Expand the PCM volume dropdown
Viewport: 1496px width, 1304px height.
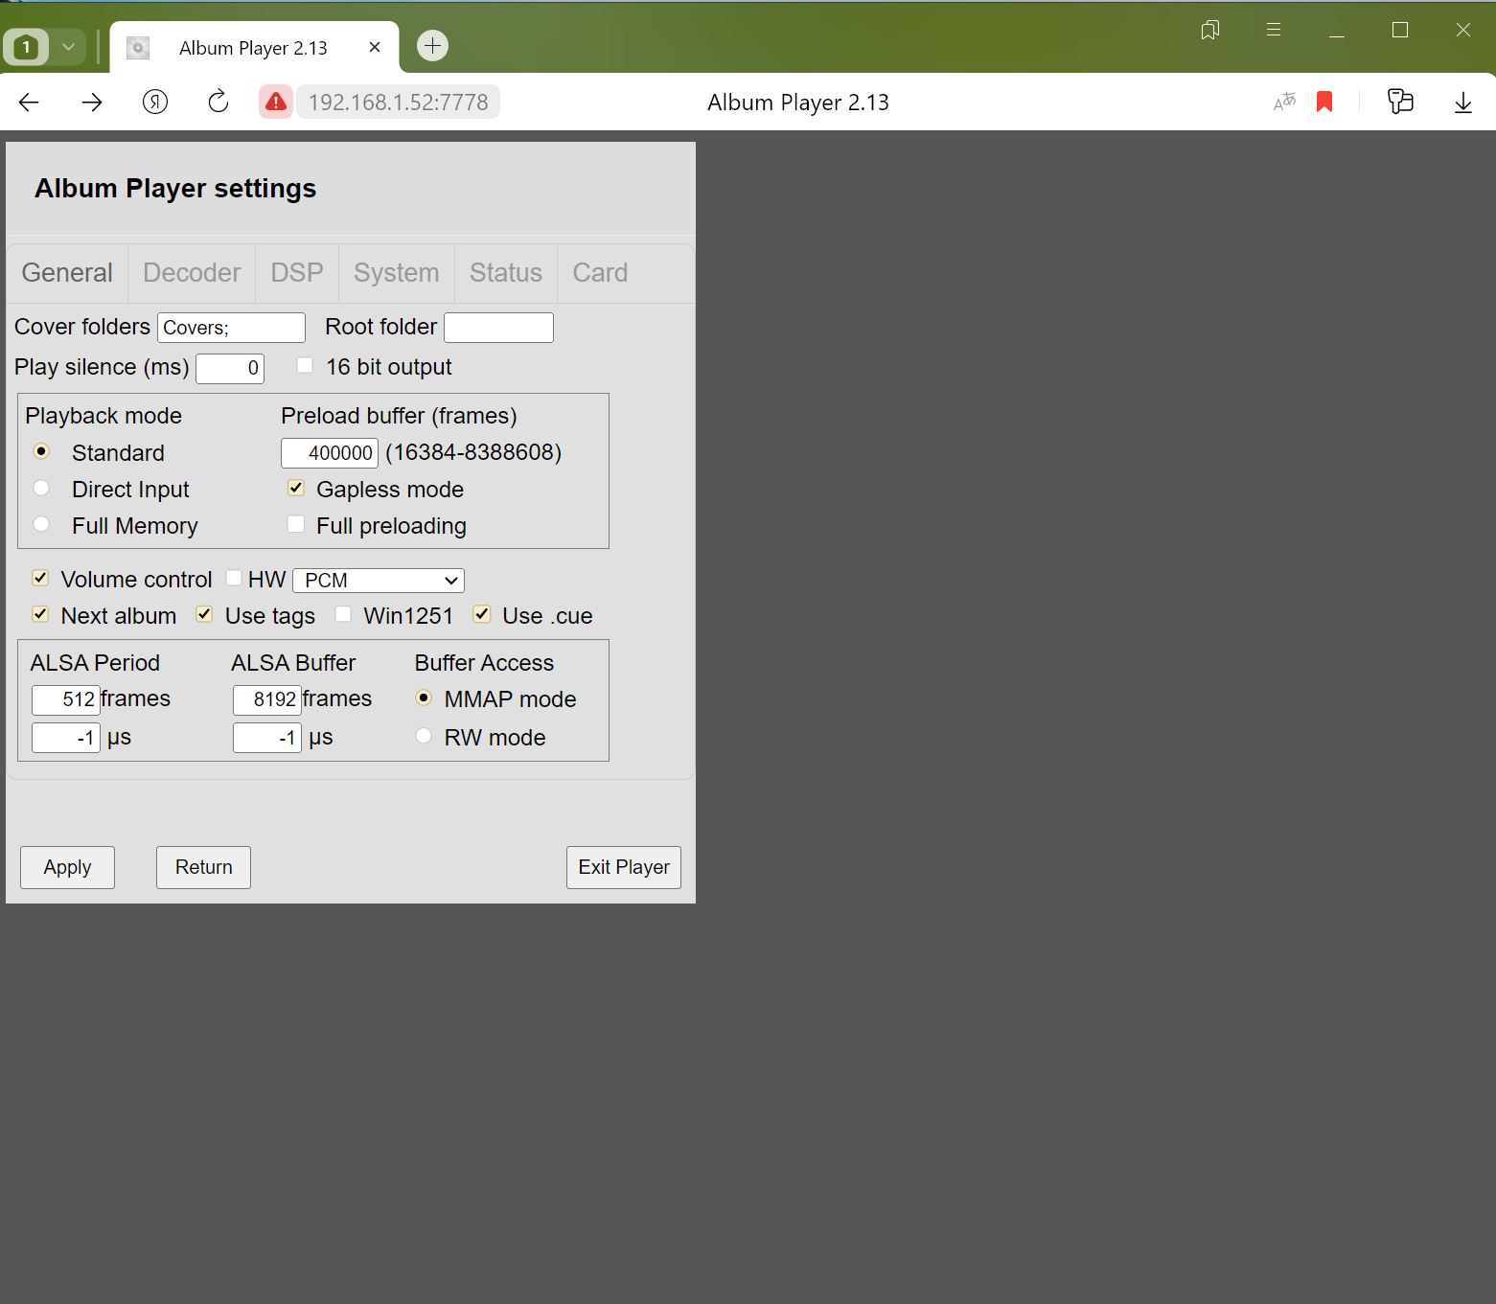pyautogui.click(x=379, y=581)
